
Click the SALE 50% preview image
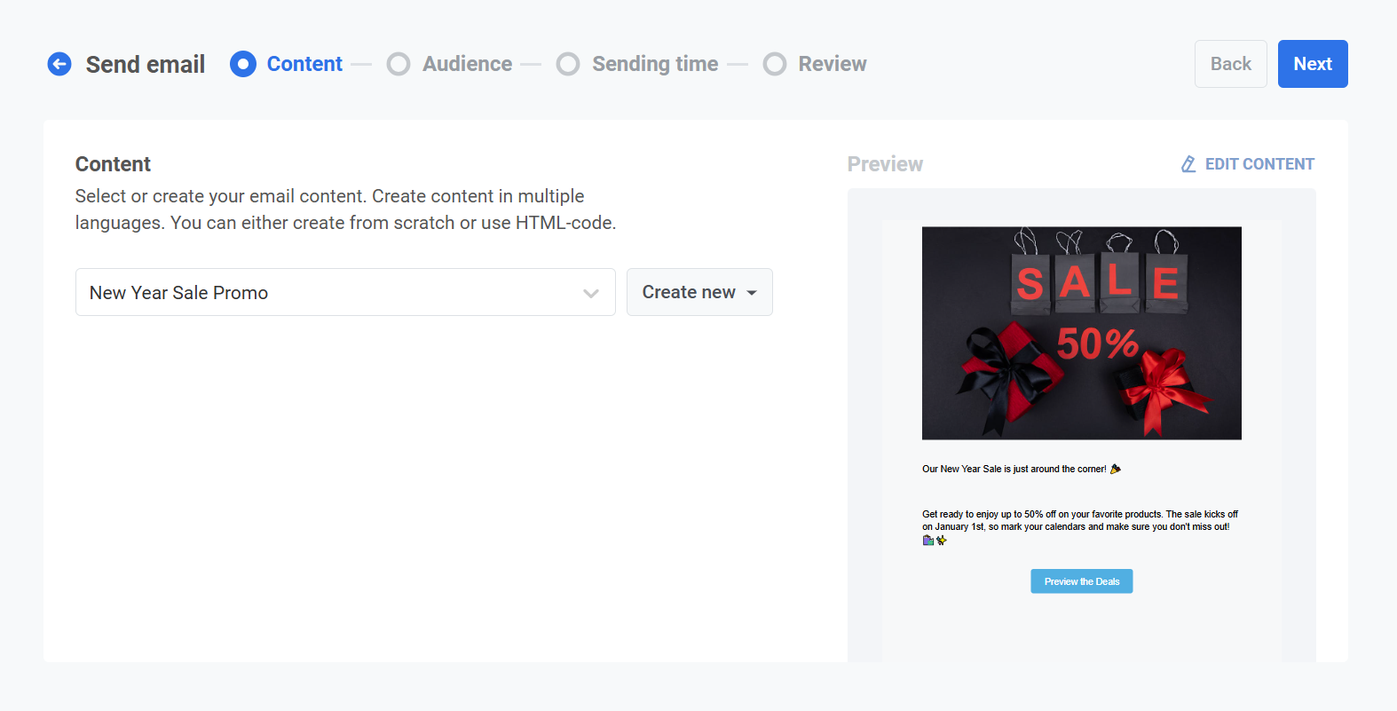coord(1081,333)
